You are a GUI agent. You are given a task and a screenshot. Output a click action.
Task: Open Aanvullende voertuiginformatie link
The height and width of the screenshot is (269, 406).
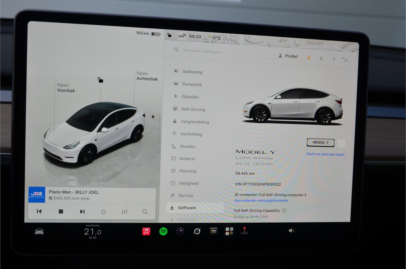tap(261, 201)
